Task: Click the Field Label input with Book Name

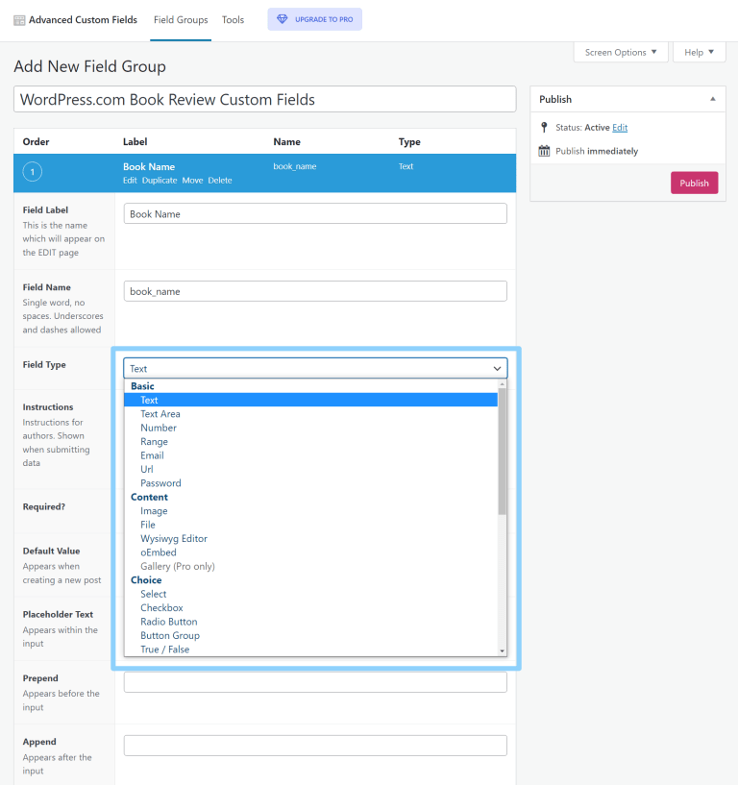Action: point(315,213)
